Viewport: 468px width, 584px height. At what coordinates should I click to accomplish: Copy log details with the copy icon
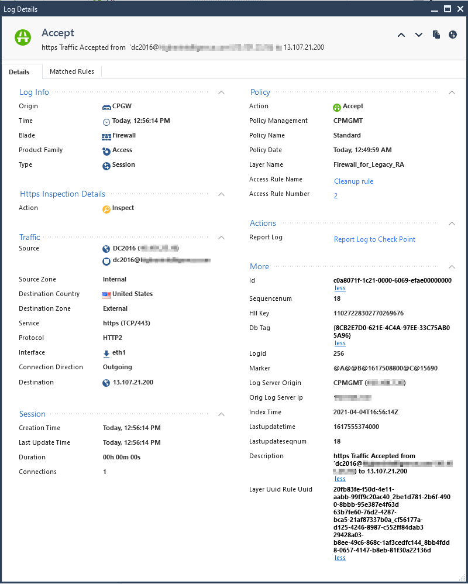(436, 35)
